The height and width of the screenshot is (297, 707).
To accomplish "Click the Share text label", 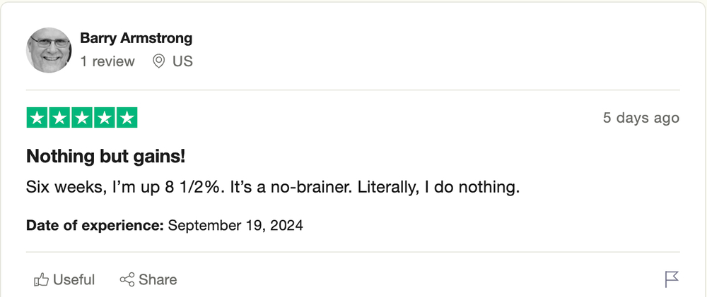I will coord(158,280).
